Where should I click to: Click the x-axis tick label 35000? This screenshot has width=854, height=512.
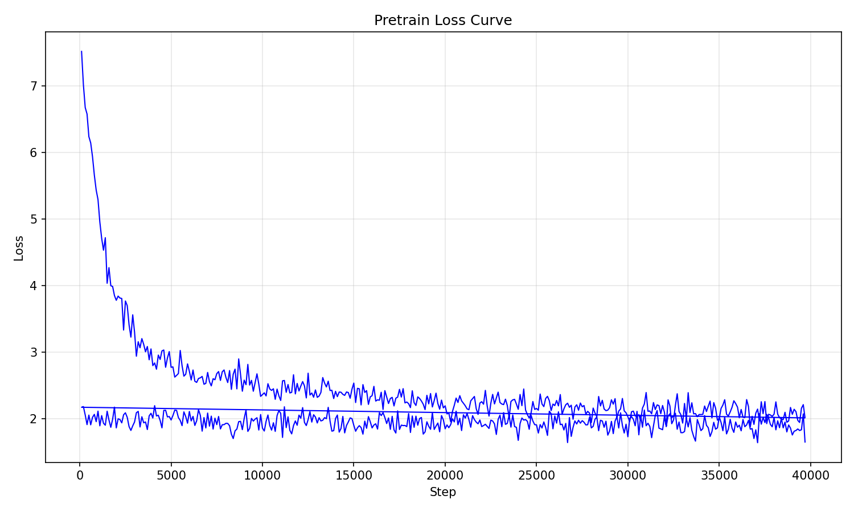[x=718, y=474]
